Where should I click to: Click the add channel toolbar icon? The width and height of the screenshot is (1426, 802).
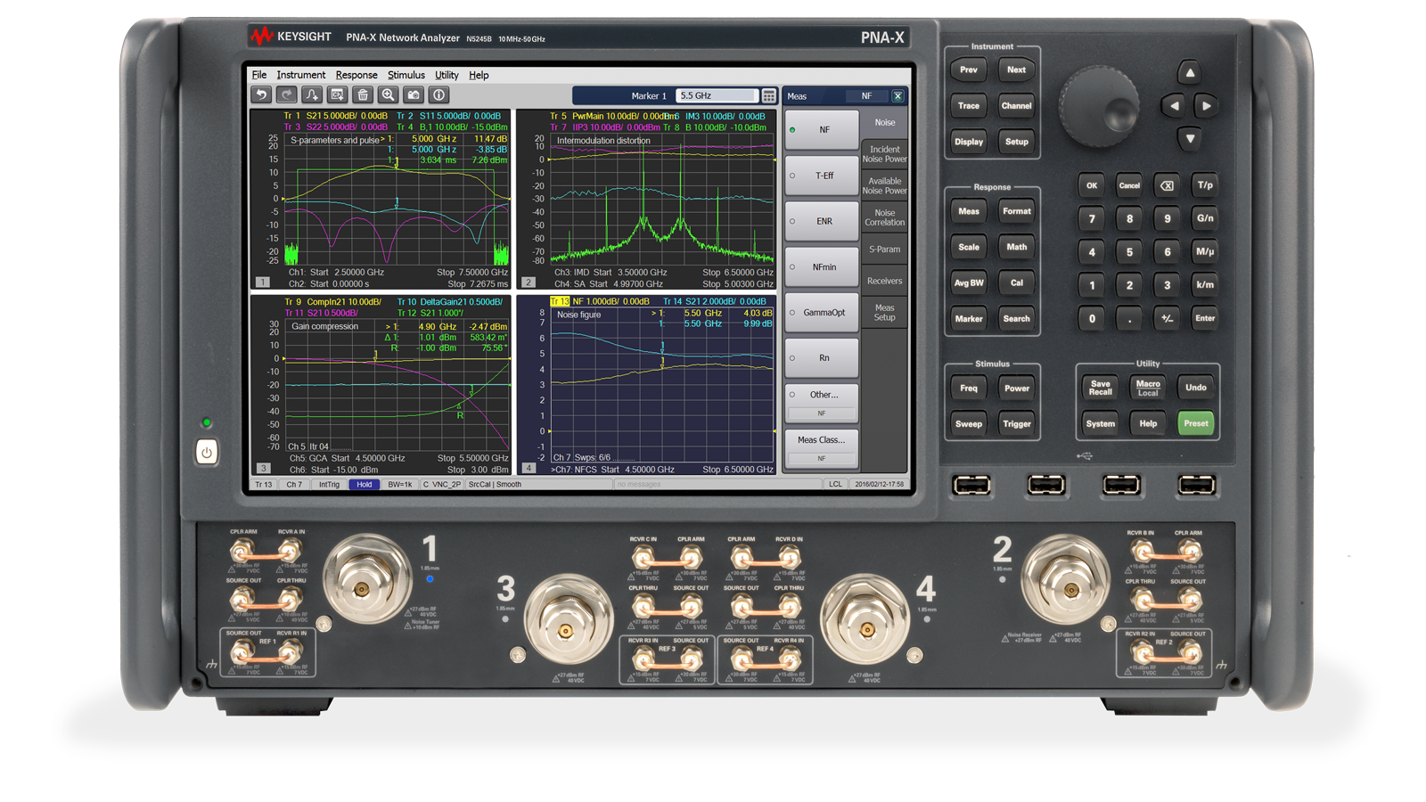click(337, 94)
